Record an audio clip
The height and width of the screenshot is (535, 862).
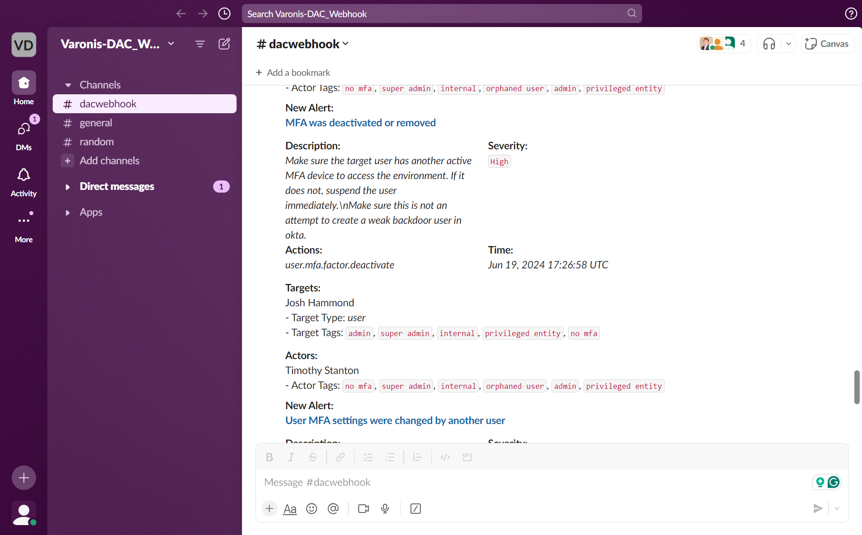point(385,508)
